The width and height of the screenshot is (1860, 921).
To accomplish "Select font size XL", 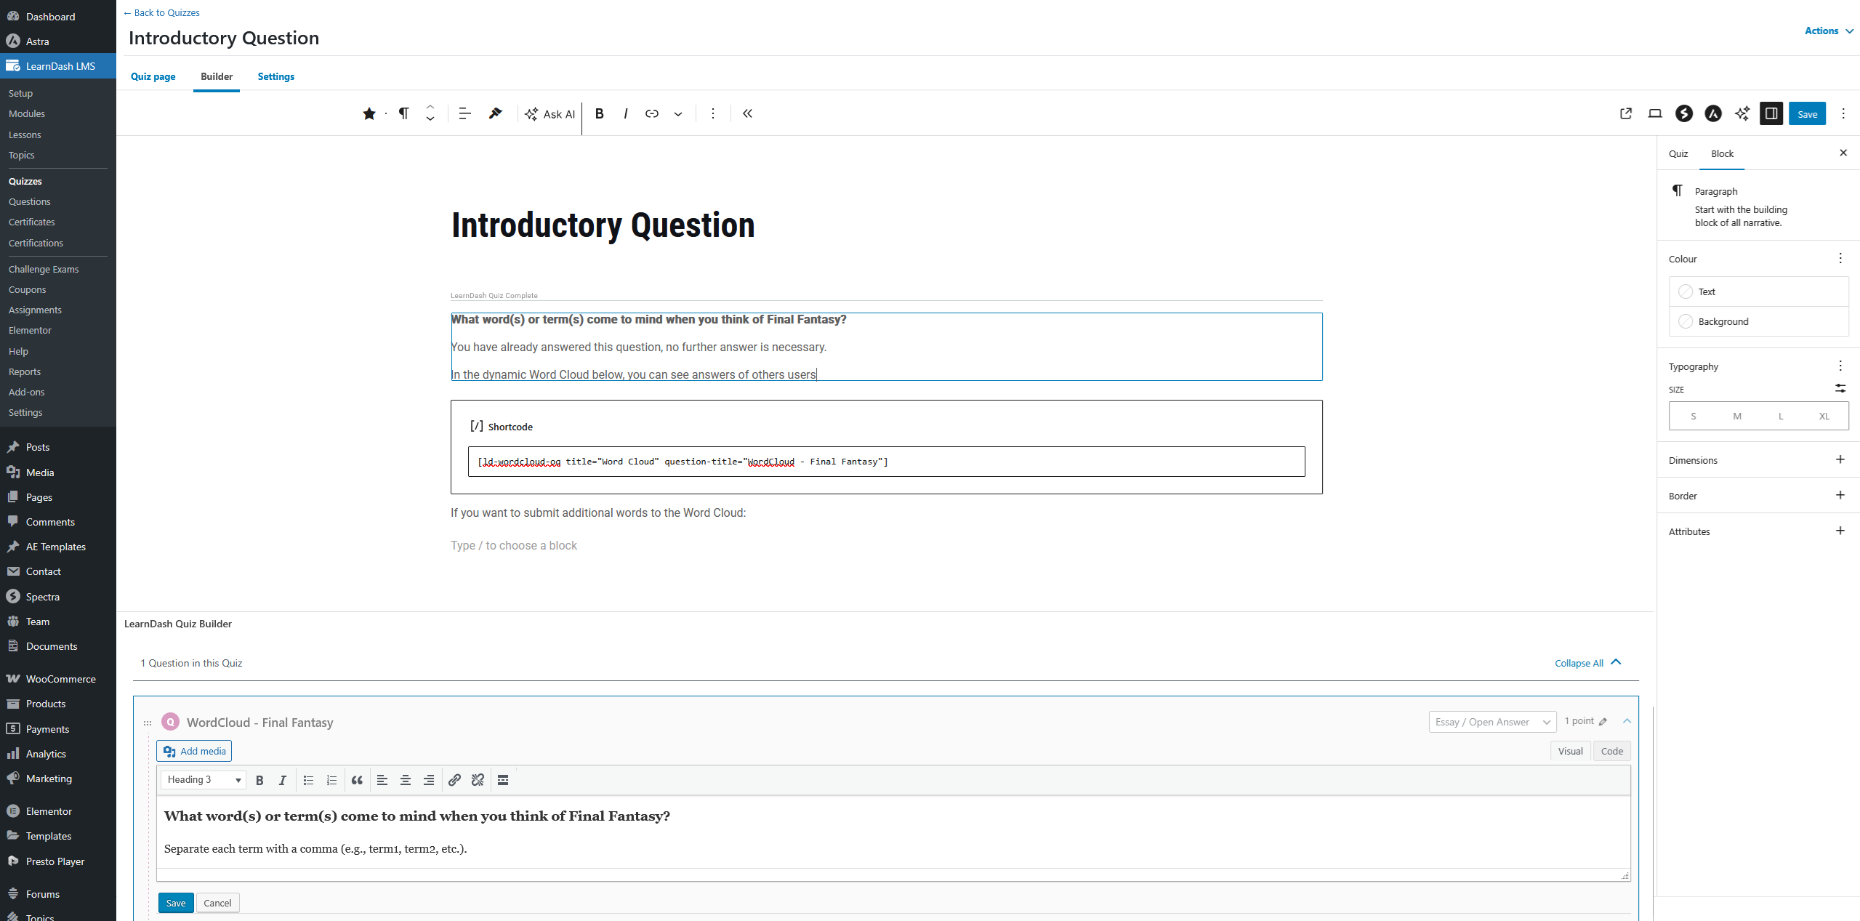I will (x=1824, y=416).
